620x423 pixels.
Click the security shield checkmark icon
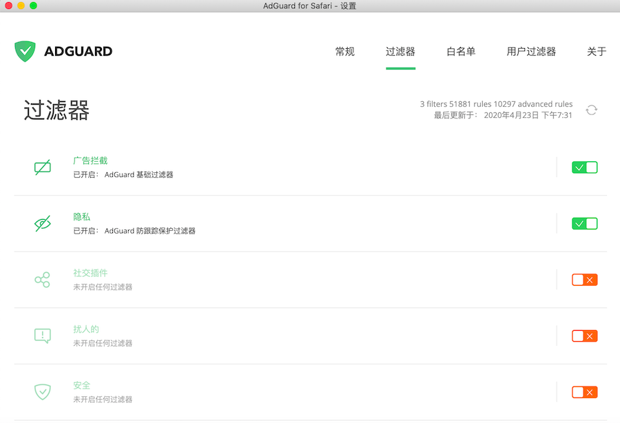[x=42, y=392]
